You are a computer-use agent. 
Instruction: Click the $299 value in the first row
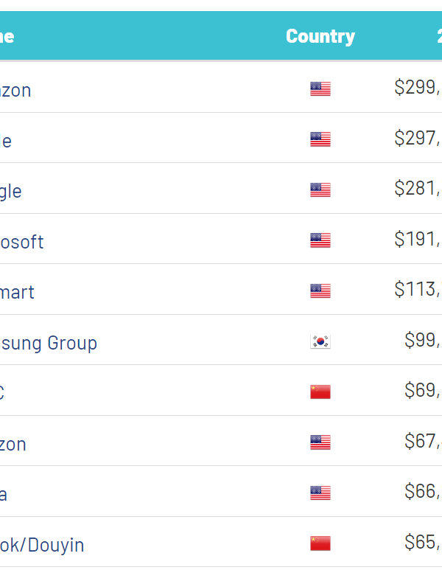pos(418,88)
